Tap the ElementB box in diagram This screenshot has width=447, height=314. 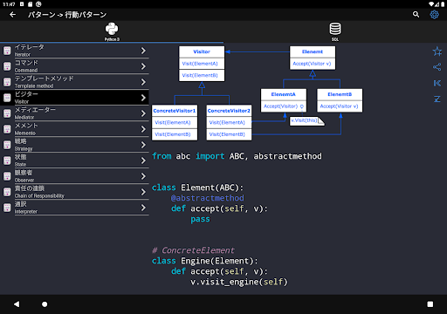pos(340,100)
